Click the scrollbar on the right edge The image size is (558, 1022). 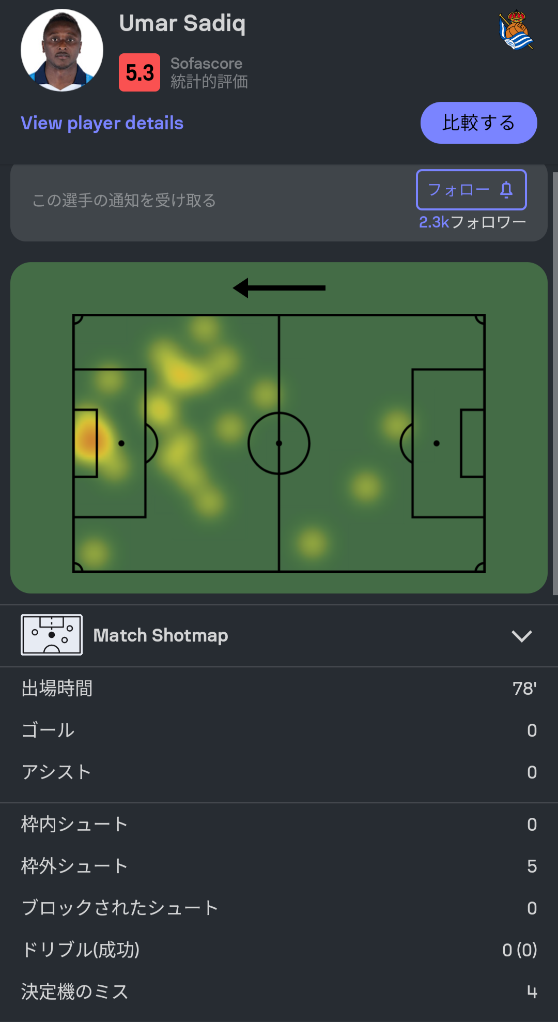pos(555,383)
